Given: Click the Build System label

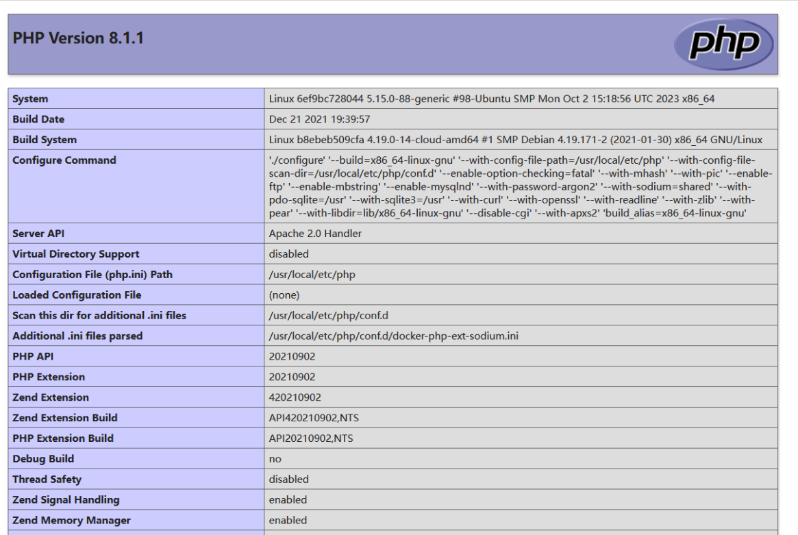Looking at the screenshot, I should (x=45, y=140).
